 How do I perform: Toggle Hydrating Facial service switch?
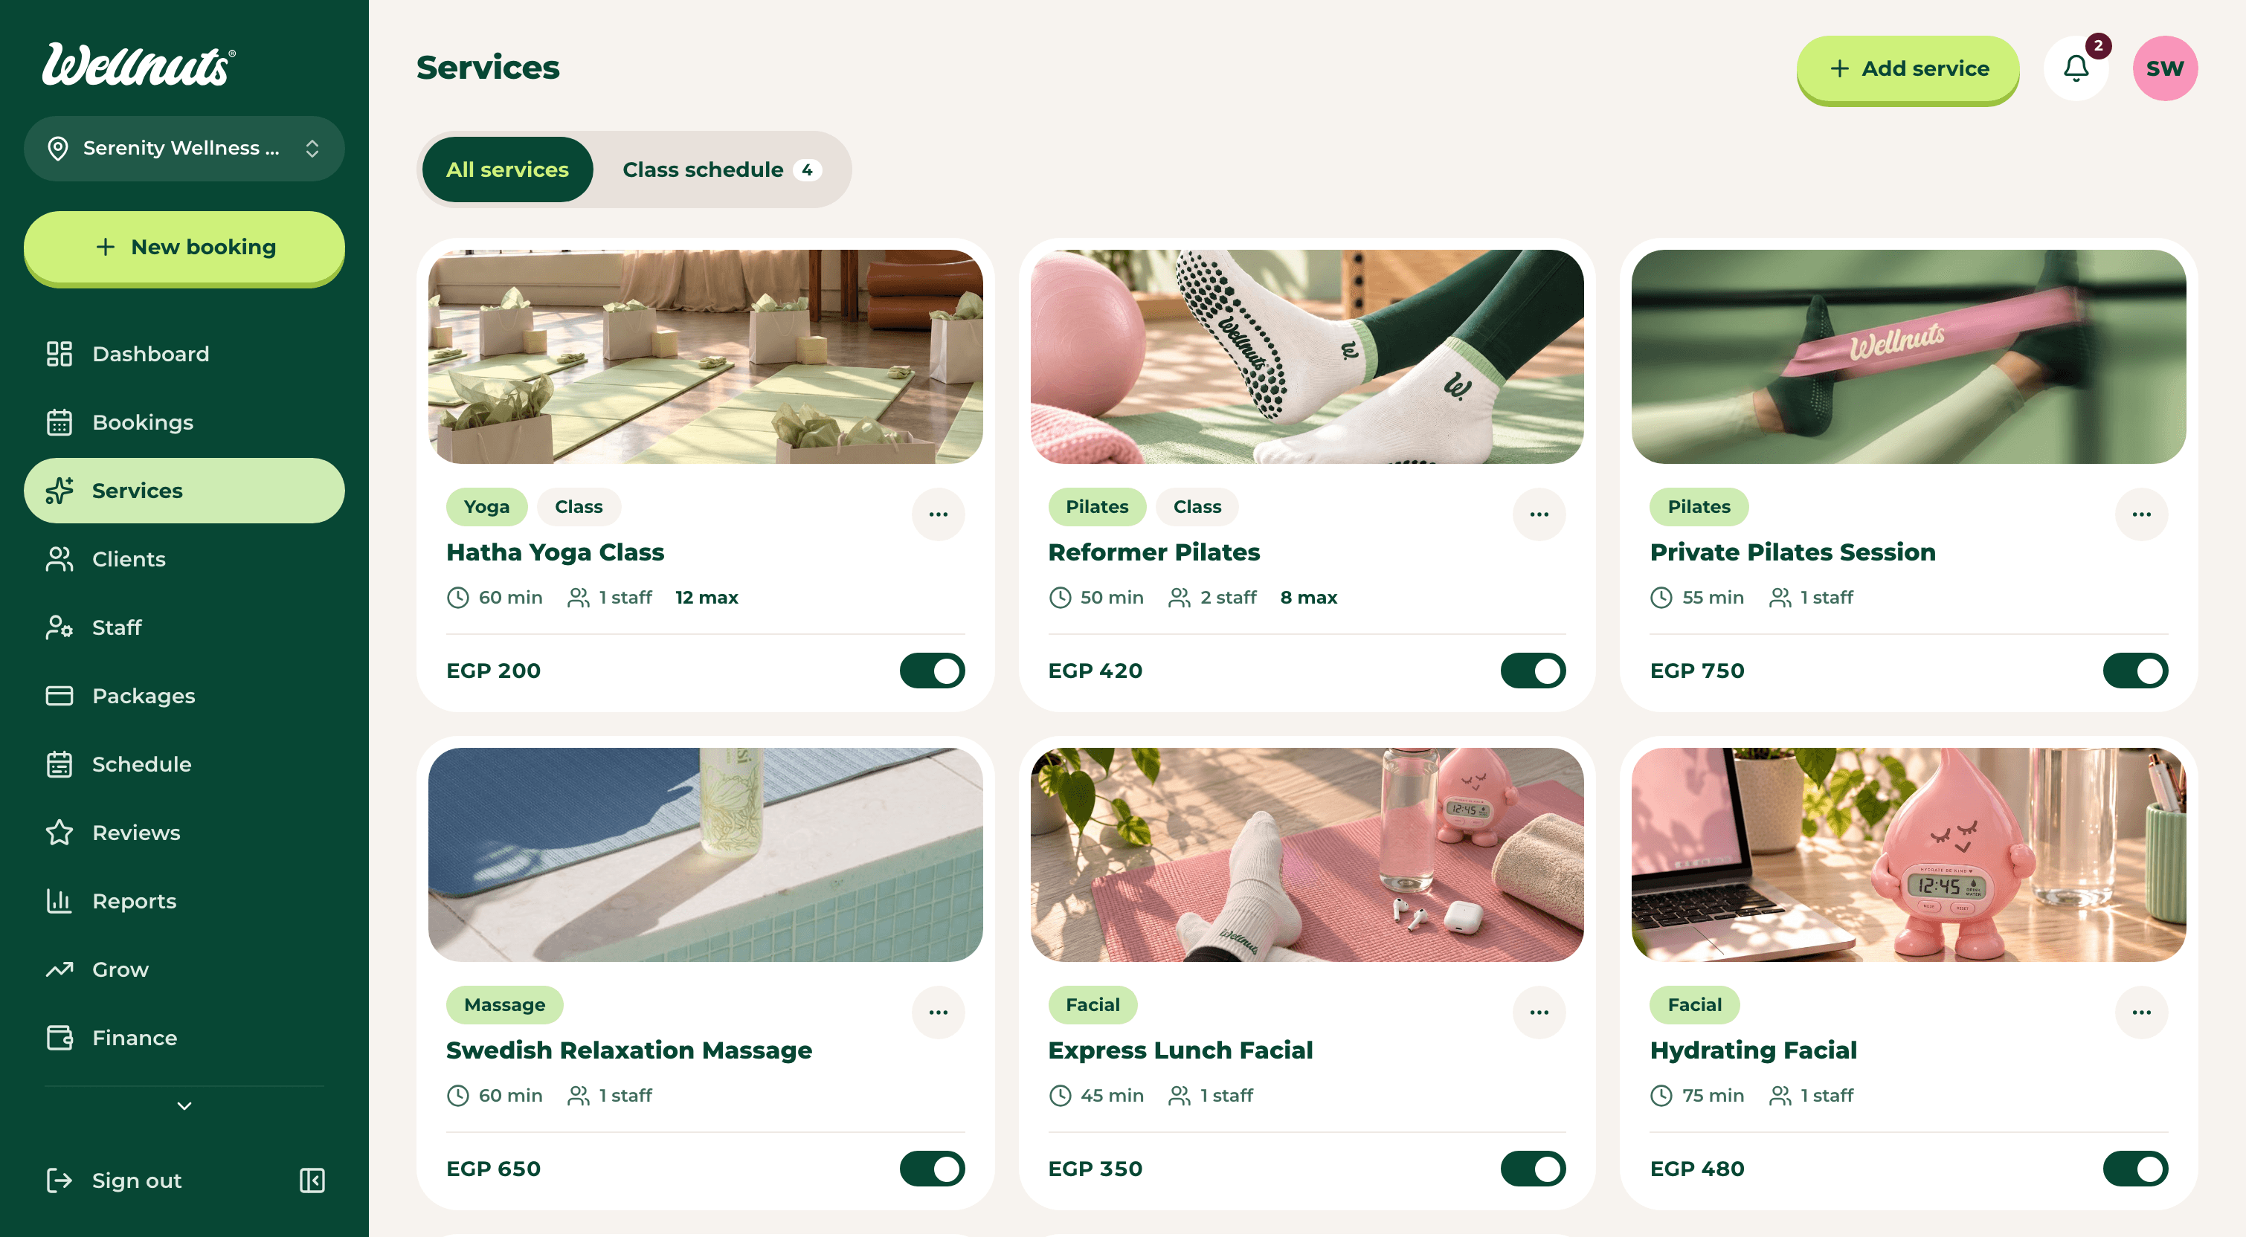2135,1169
